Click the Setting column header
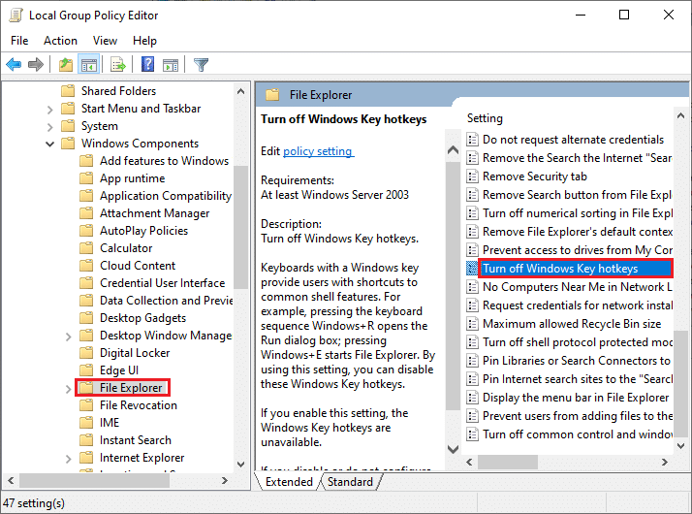The width and height of the screenshot is (692, 514). tap(485, 118)
